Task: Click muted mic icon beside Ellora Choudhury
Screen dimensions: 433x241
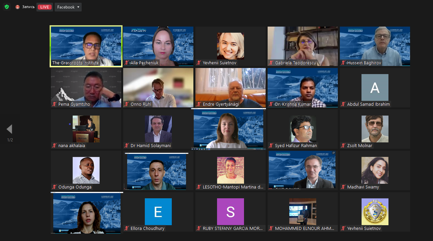Action: click(x=127, y=229)
